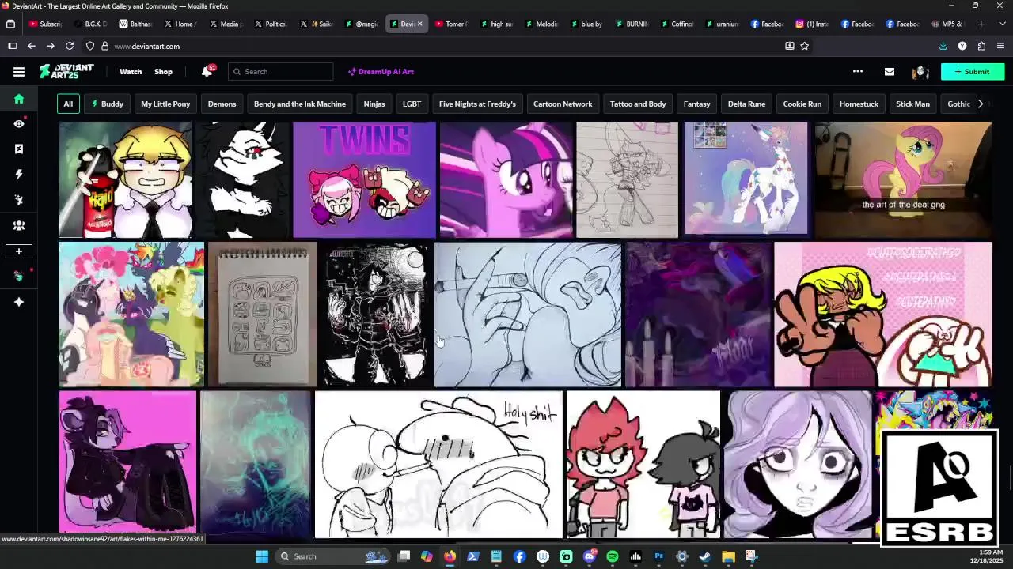1013x569 pixels.
Task: Open Spotify from the taskbar
Action: point(613,556)
